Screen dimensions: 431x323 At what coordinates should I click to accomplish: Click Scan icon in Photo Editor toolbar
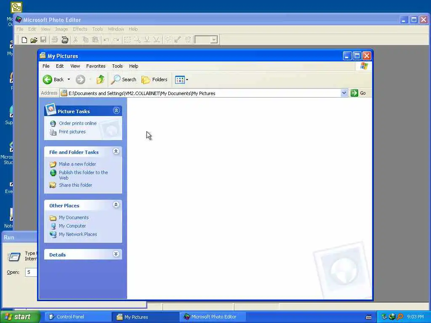[x=65, y=40]
